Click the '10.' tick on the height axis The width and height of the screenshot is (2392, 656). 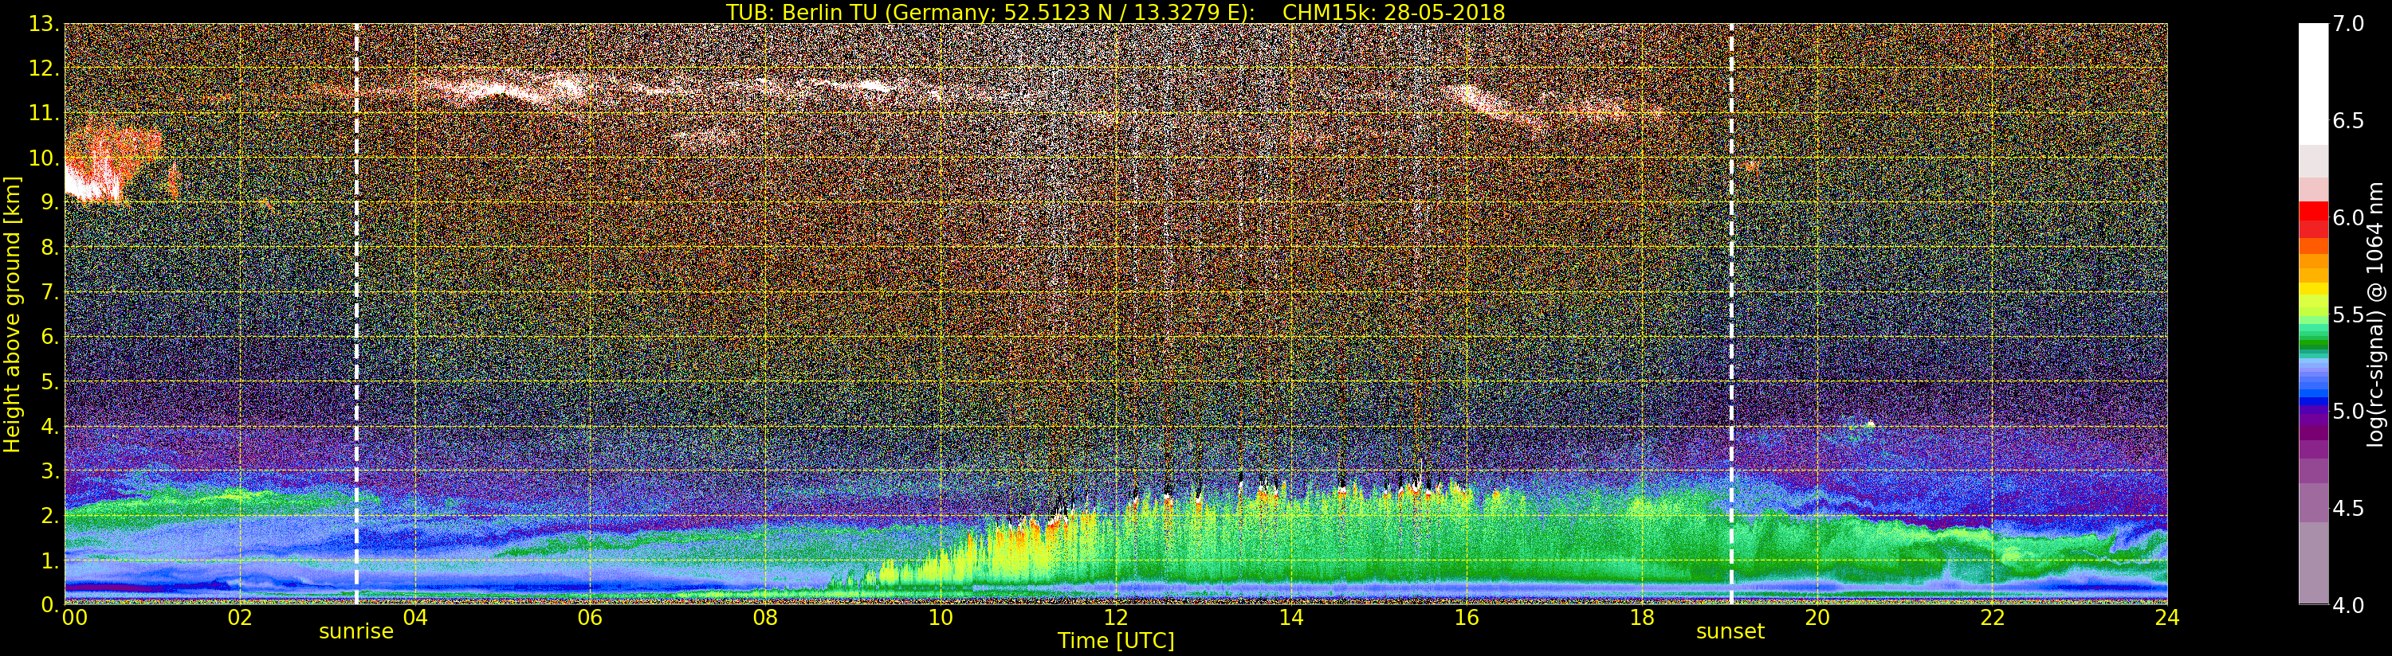click(x=45, y=158)
